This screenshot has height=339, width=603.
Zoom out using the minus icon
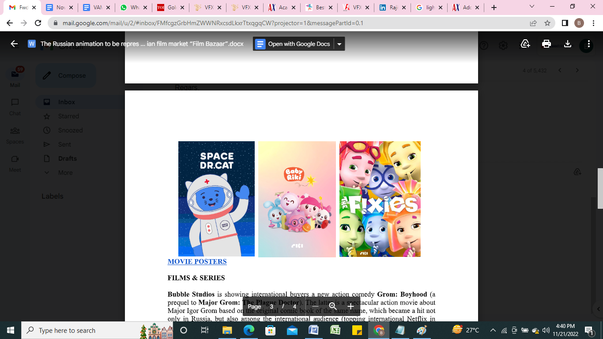[315, 306]
